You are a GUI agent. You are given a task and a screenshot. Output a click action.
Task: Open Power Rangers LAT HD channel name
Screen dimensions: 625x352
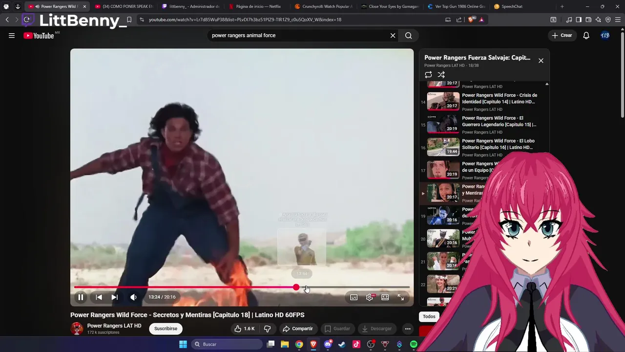click(x=114, y=326)
